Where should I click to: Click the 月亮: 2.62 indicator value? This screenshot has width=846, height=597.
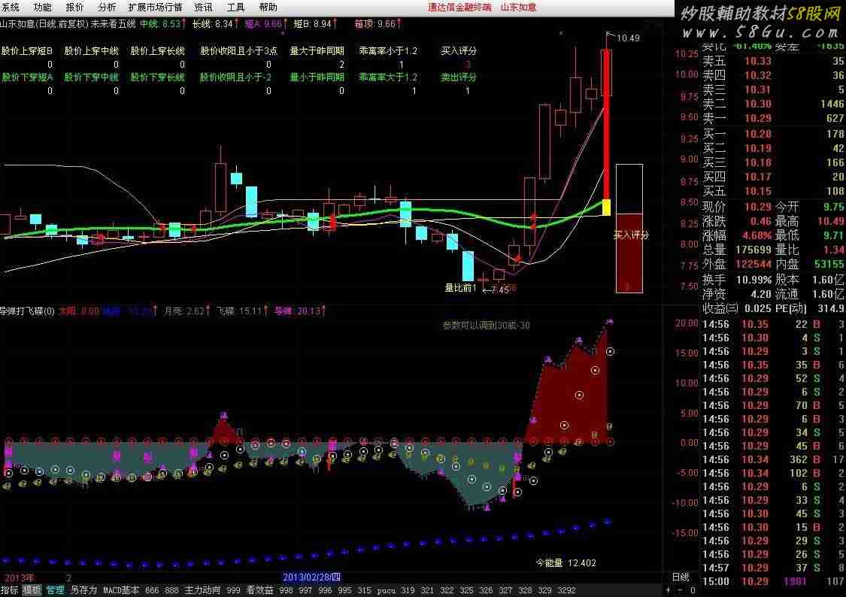coord(186,311)
